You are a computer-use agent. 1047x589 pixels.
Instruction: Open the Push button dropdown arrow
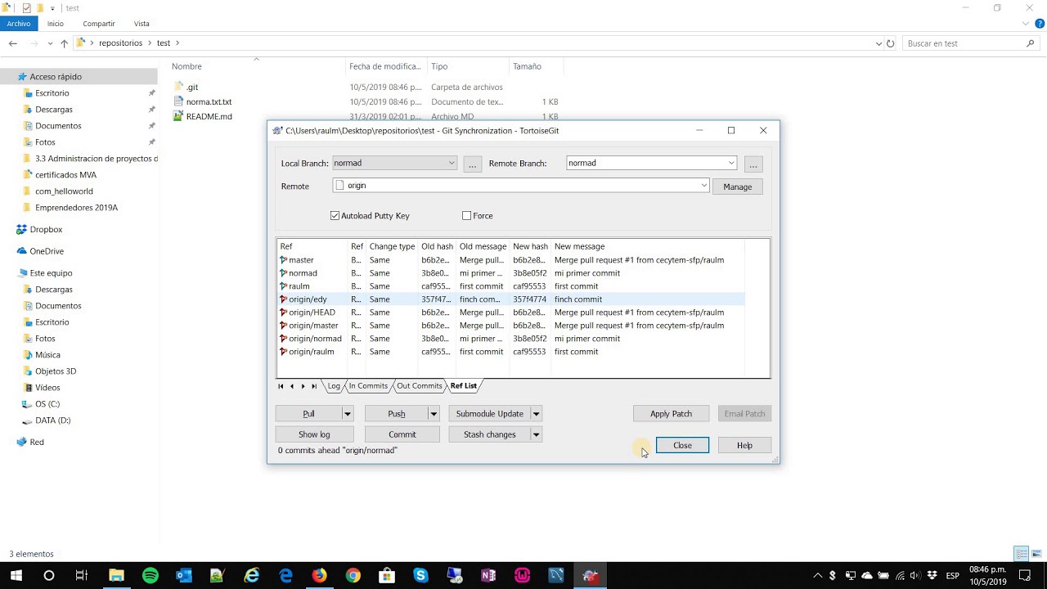click(434, 414)
